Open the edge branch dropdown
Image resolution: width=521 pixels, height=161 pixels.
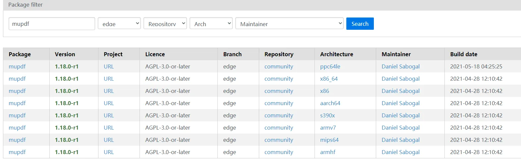point(119,23)
